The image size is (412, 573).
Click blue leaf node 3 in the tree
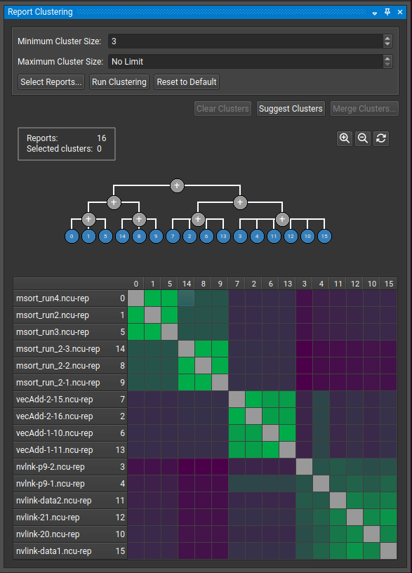click(x=240, y=236)
